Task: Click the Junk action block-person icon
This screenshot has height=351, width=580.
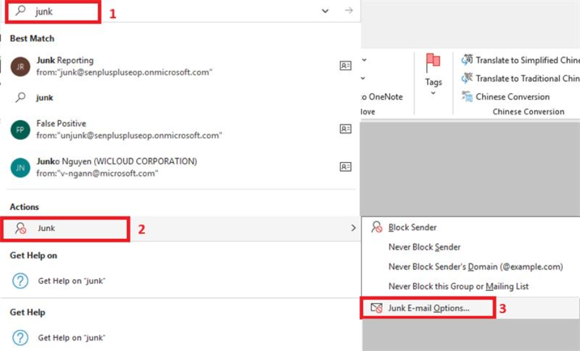Action: coord(20,228)
